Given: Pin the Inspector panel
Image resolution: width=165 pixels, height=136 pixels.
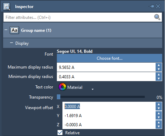Looking at the screenshot, I should coord(151,6).
